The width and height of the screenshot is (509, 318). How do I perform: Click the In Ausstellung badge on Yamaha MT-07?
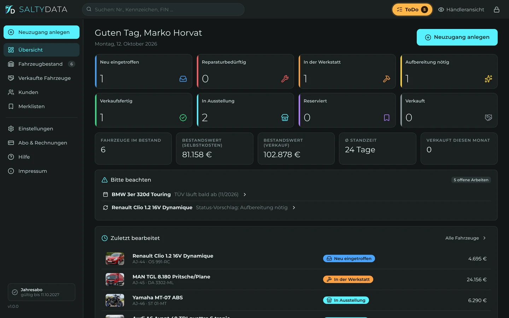tap(346, 300)
